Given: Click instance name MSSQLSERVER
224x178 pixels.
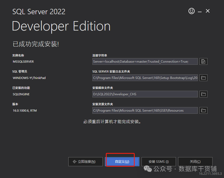Looking at the screenshot, I should (23, 62).
